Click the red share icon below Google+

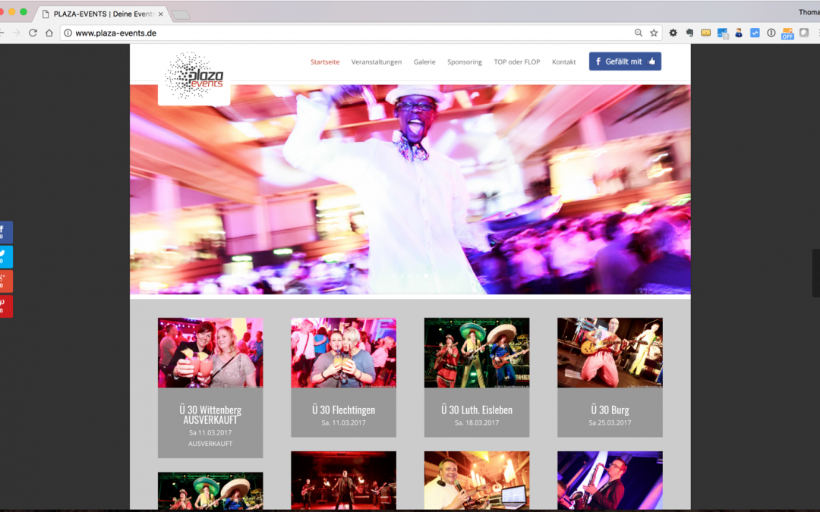coord(6,306)
